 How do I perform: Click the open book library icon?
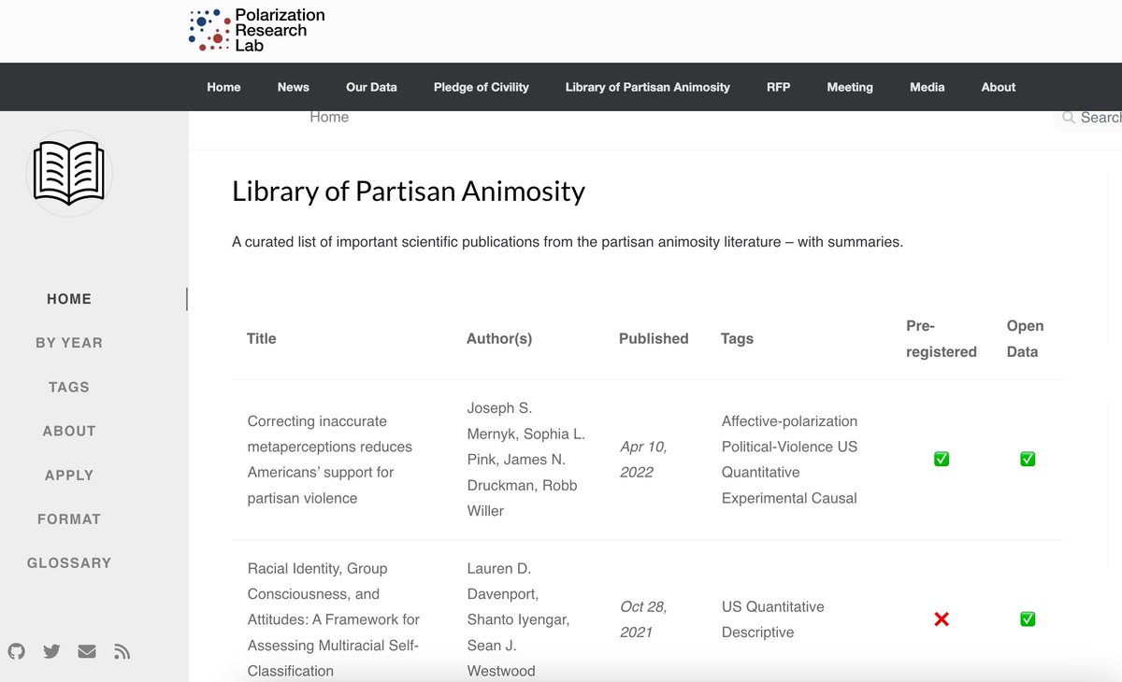pos(69,173)
